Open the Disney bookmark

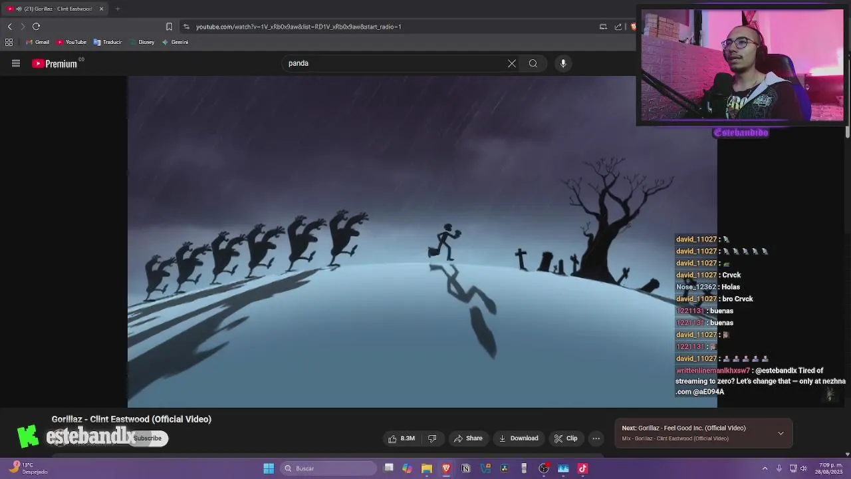coord(142,42)
